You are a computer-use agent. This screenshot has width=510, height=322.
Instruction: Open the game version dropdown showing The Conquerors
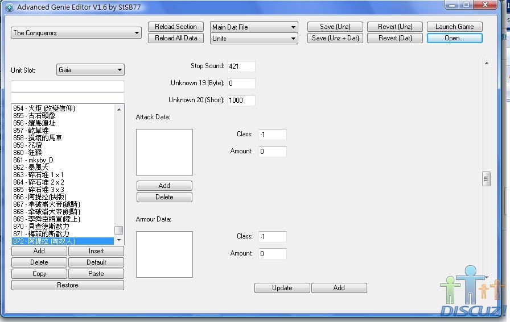[76, 33]
